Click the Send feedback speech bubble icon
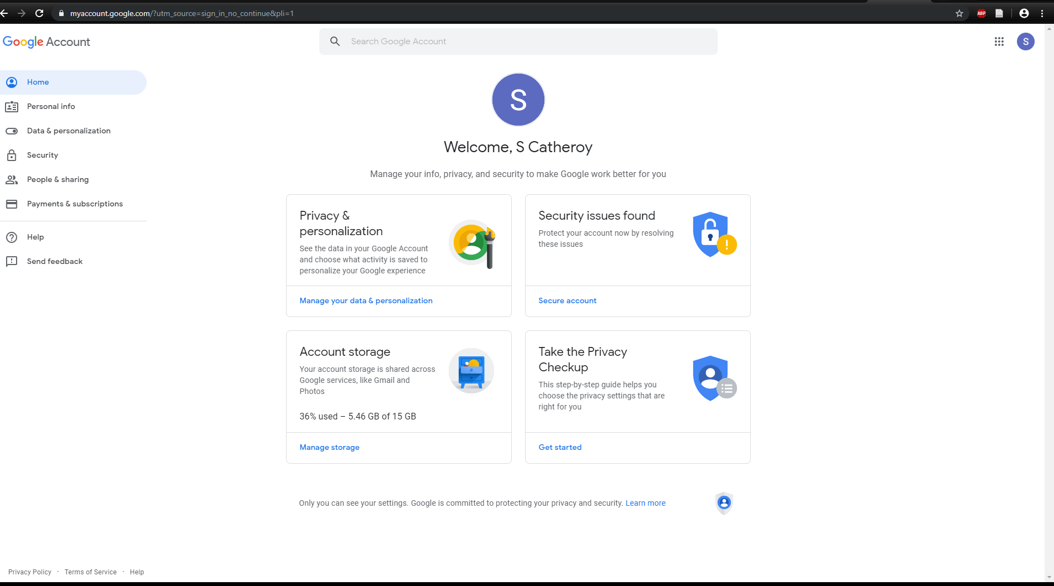The width and height of the screenshot is (1054, 586). tap(12, 262)
